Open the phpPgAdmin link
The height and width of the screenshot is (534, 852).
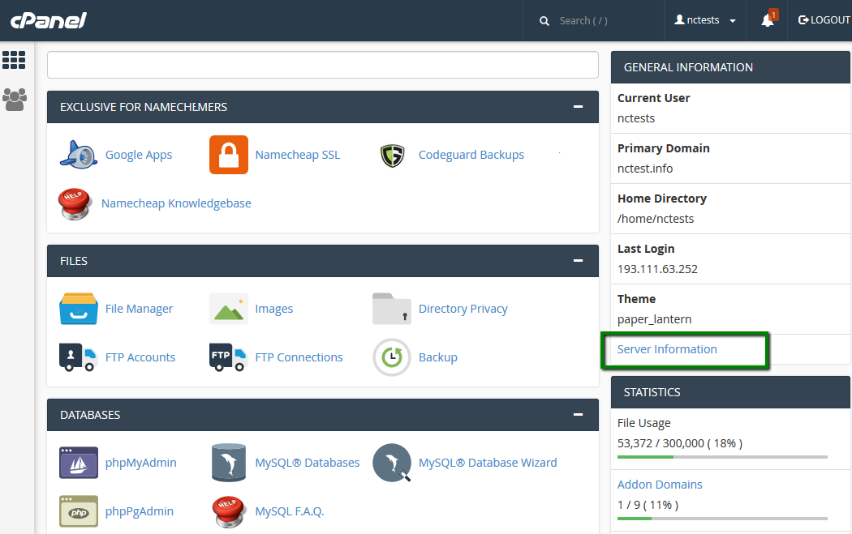point(139,511)
